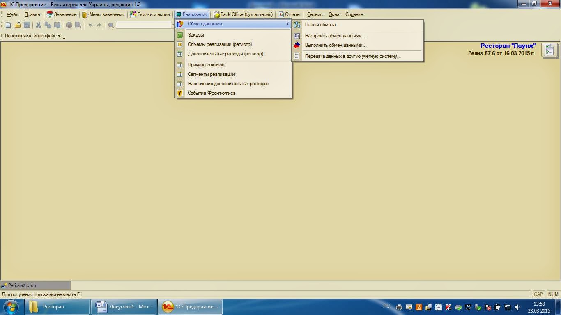Open the Причины отказов list
The height and width of the screenshot is (315, 561).
[233, 65]
